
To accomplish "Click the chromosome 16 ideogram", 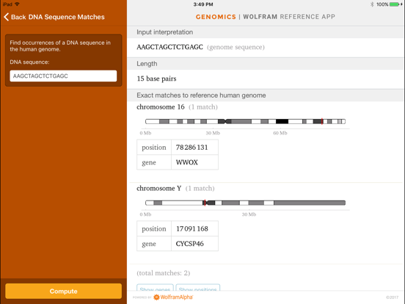I will pos(245,121).
